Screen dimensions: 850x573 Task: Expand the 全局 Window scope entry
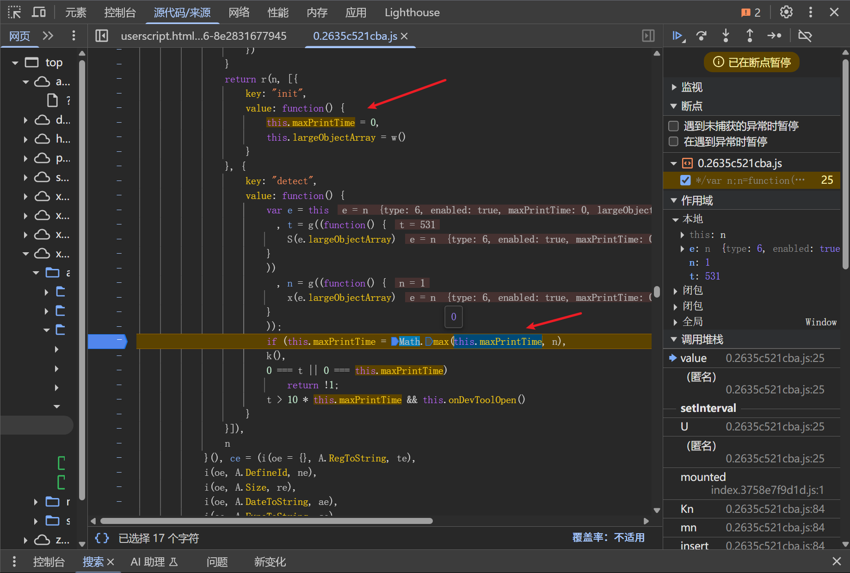692,322
